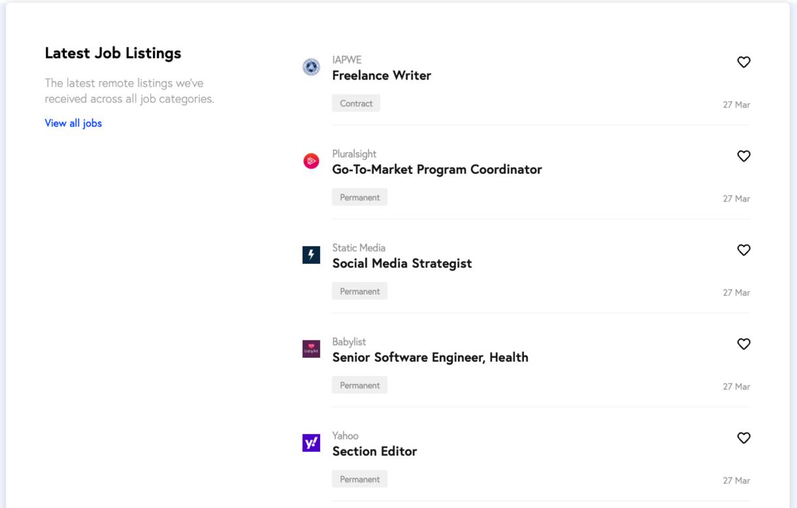
Task: Click the Permanent tag under Pluralsight job
Action: coord(359,197)
